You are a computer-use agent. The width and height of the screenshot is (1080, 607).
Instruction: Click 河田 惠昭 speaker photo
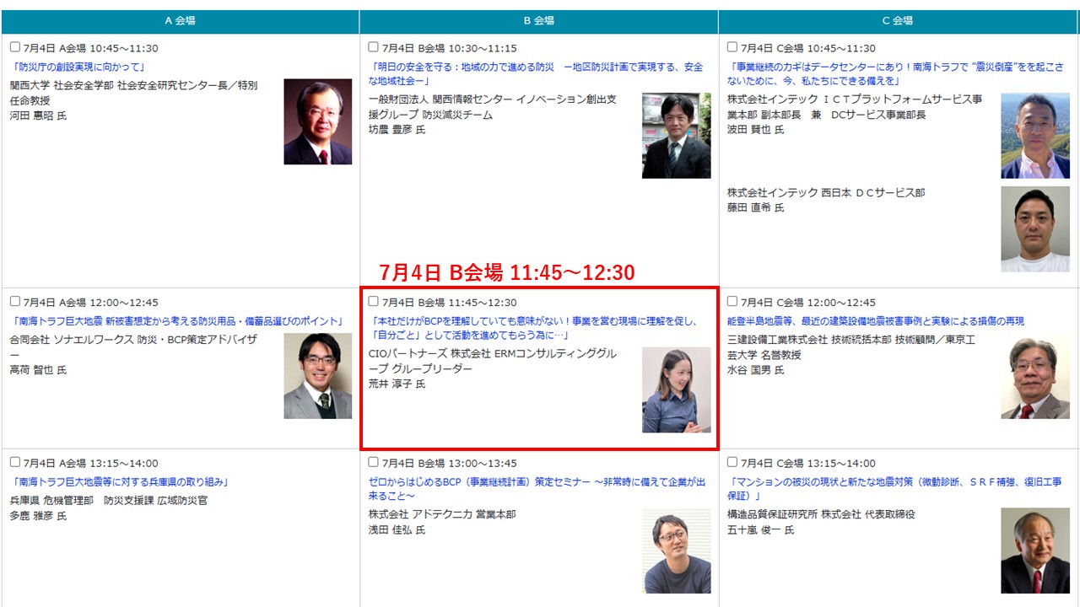[x=318, y=121]
